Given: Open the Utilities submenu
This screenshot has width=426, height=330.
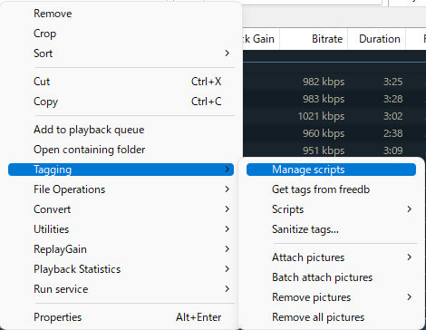Looking at the screenshot, I should (121, 229).
